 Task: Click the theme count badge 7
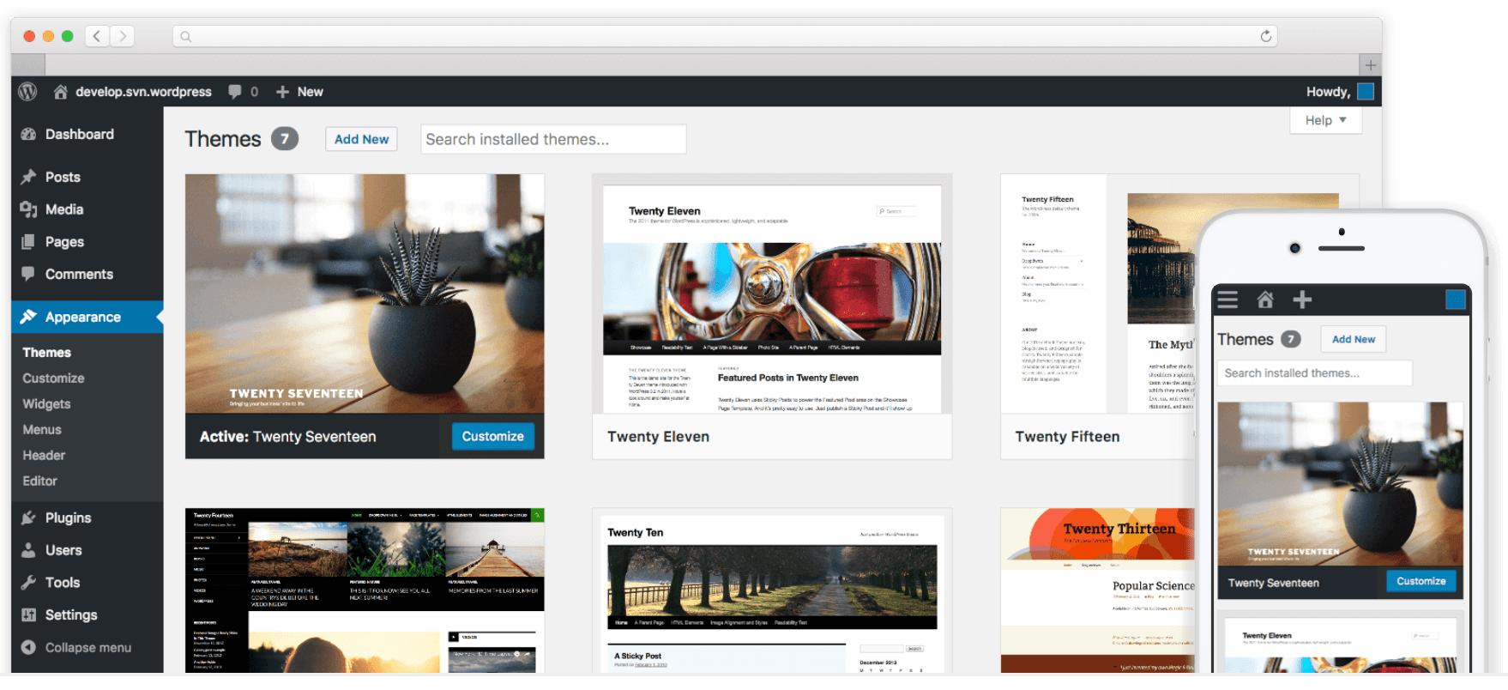tap(285, 138)
